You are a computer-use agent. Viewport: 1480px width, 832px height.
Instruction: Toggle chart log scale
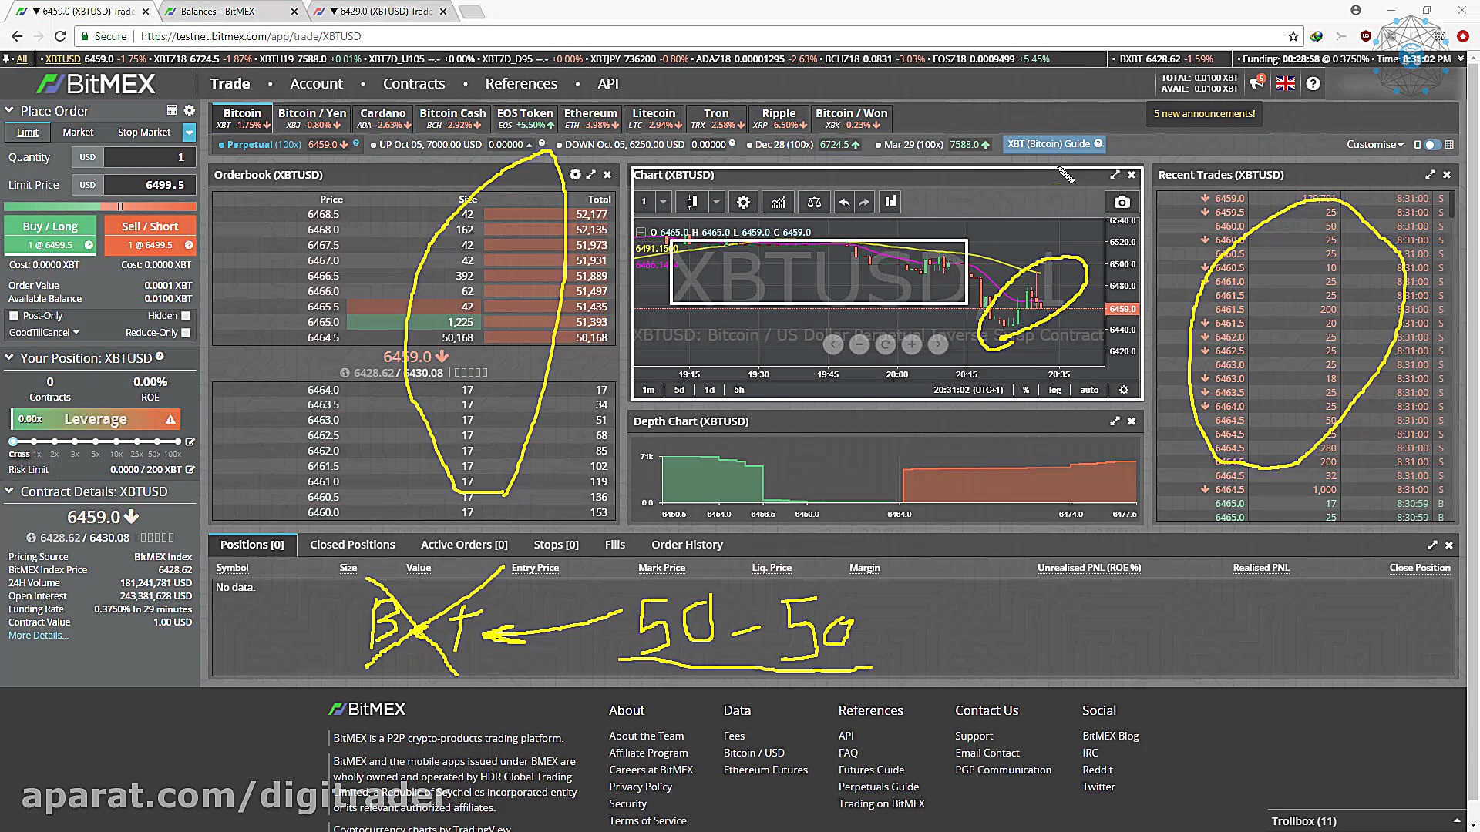[x=1054, y=390]
